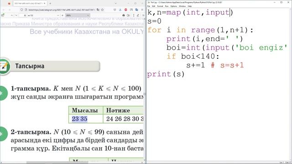Go back in Firefox
292x164 pixels.
(x=4, y=10)
